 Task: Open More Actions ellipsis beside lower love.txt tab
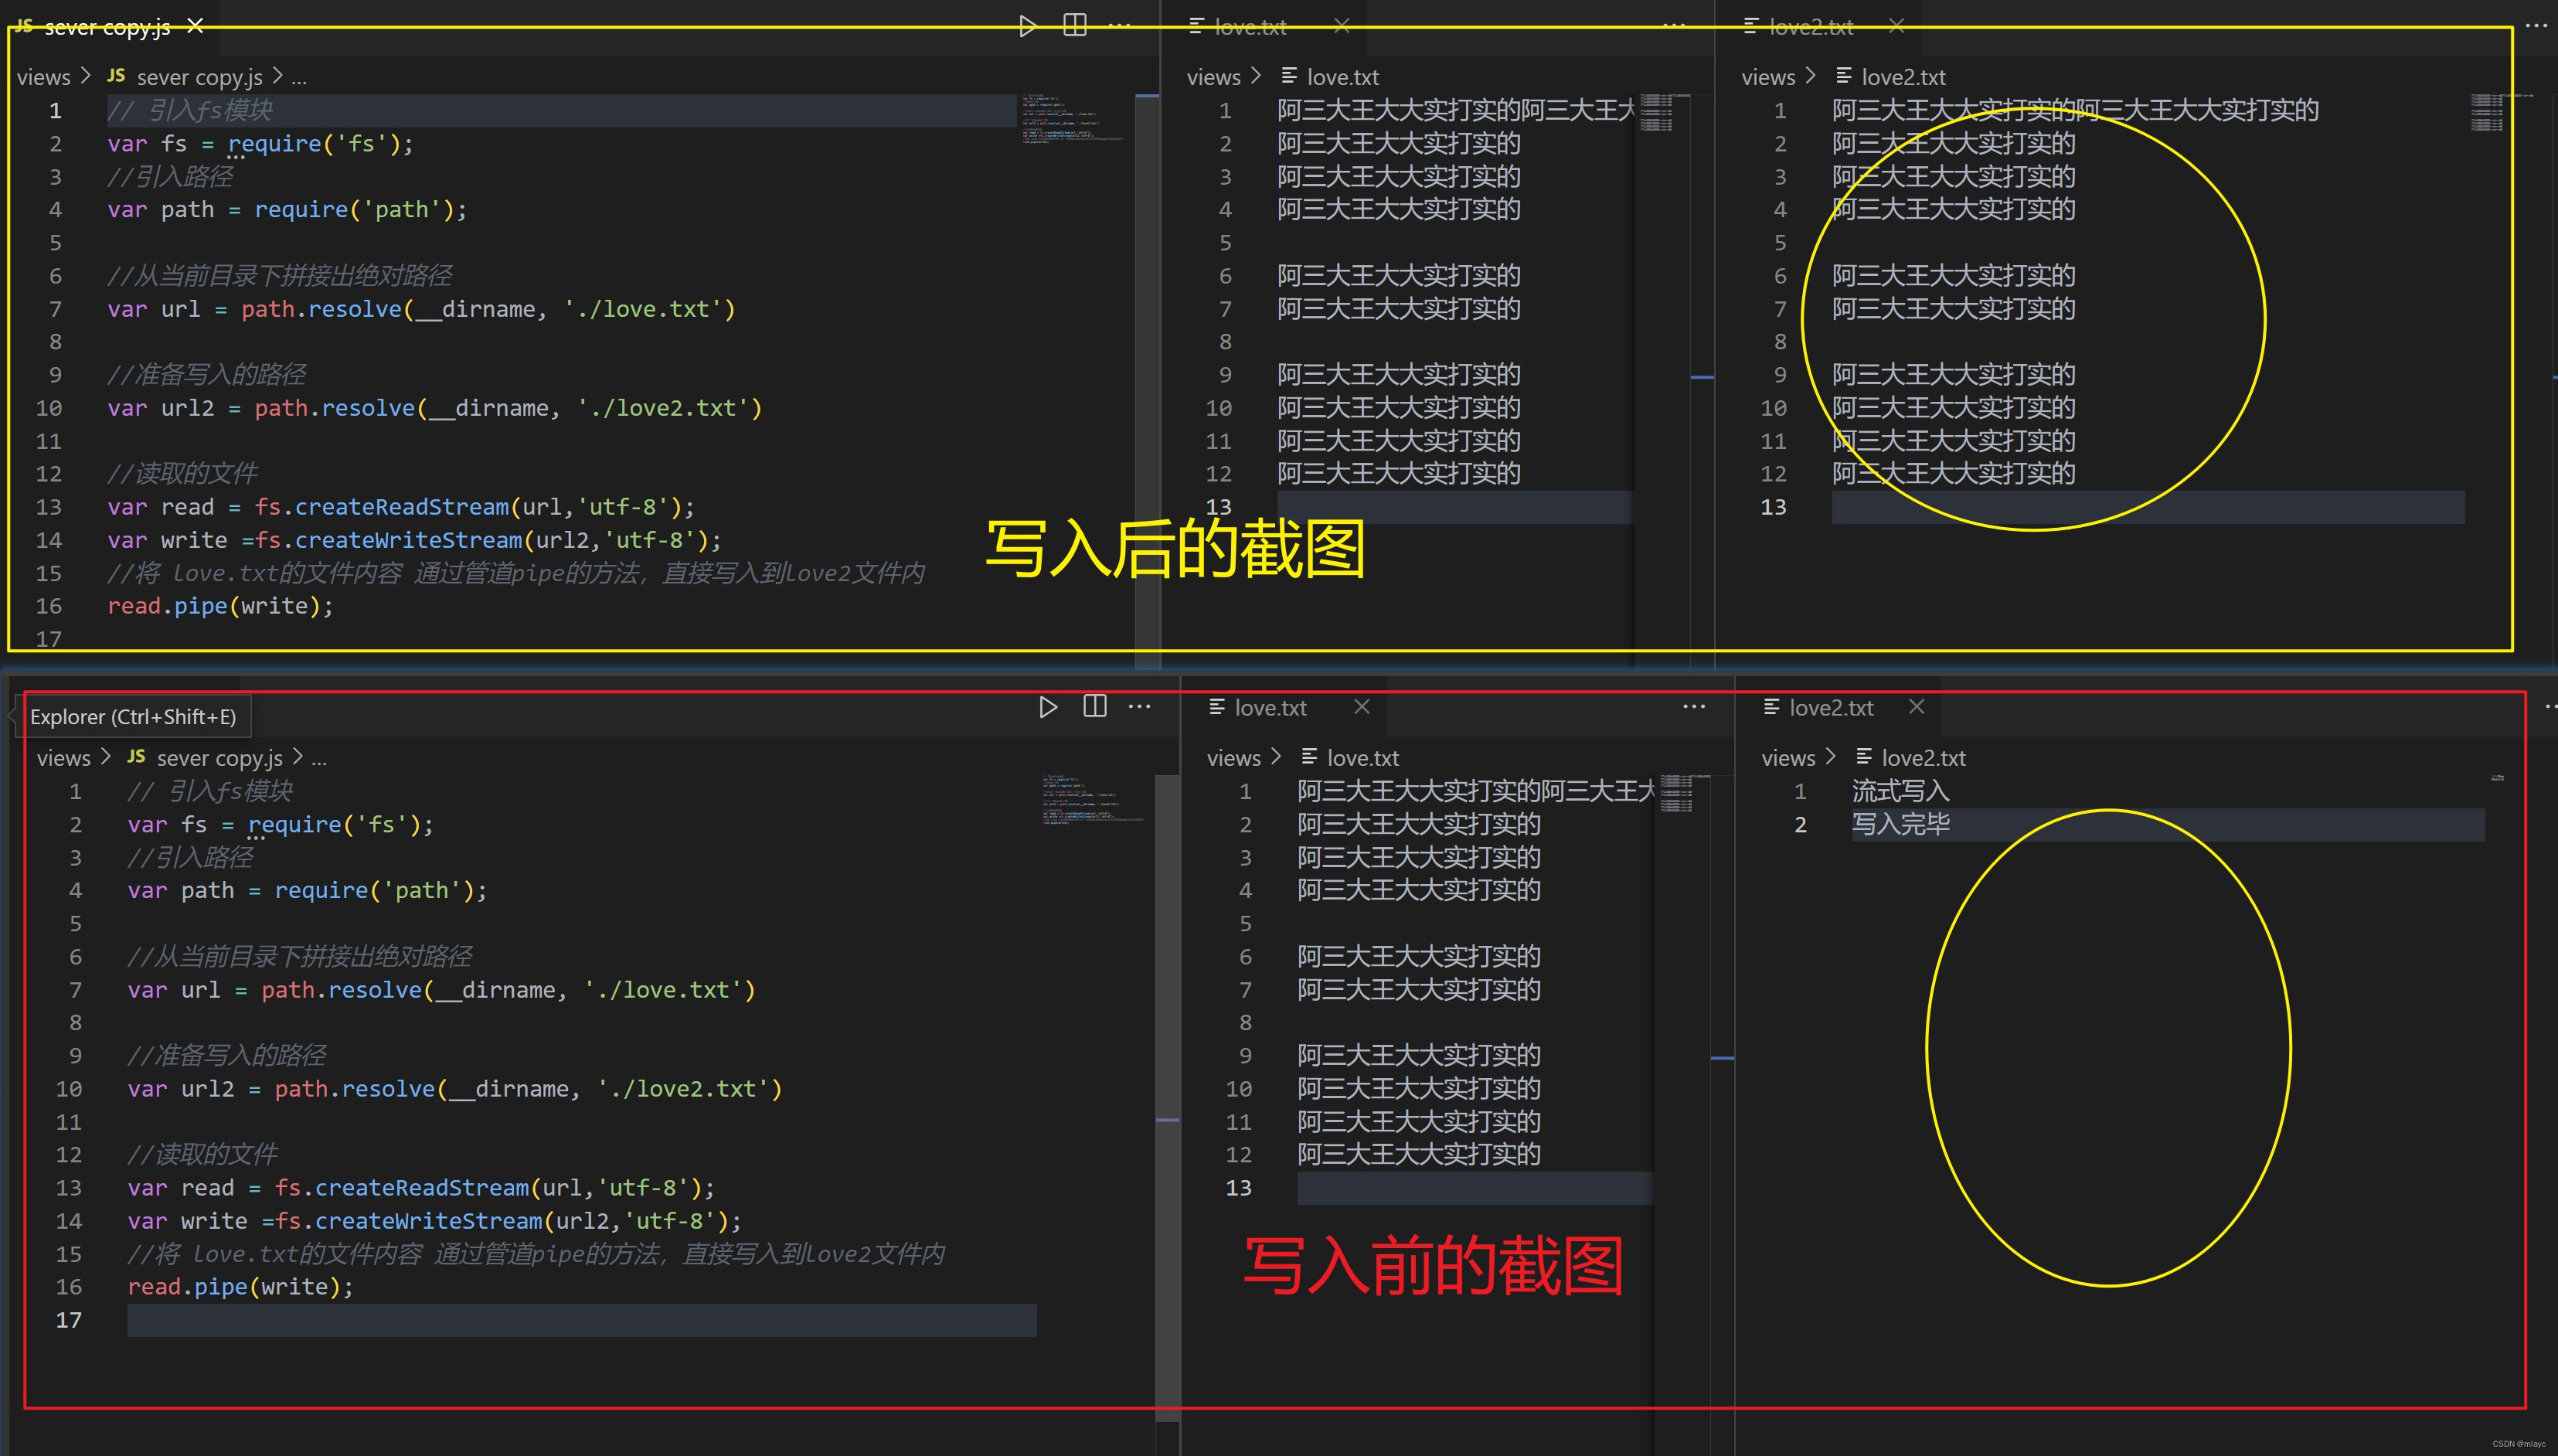1693,706
